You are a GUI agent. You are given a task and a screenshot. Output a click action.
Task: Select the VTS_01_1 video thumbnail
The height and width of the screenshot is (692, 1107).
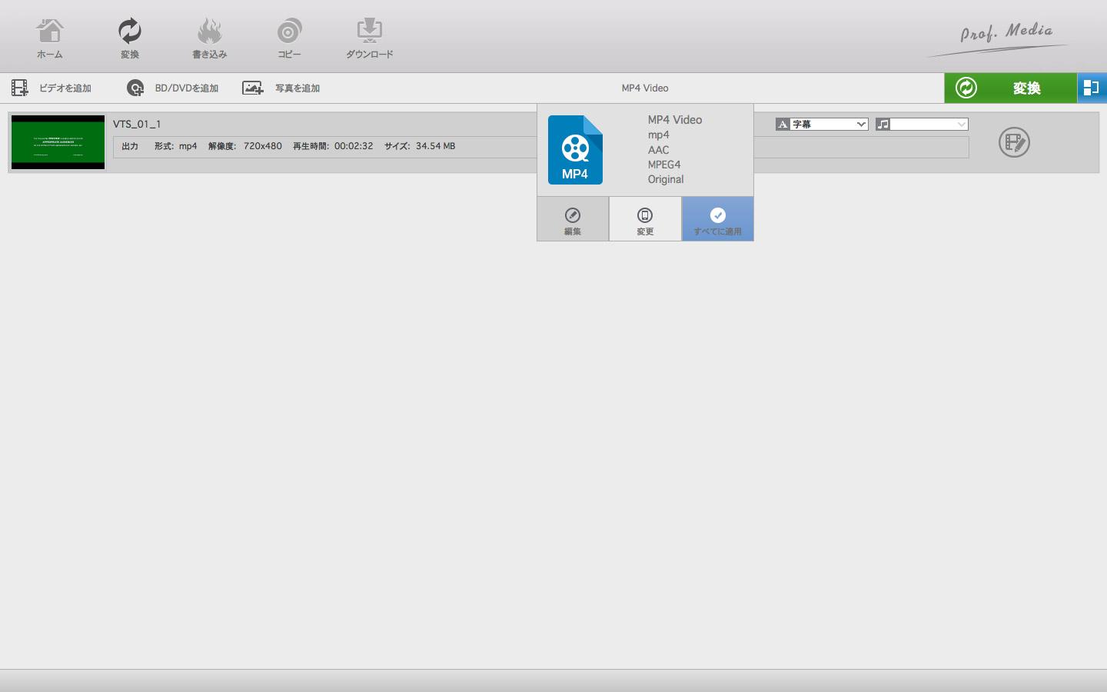[x=58, y=142]
